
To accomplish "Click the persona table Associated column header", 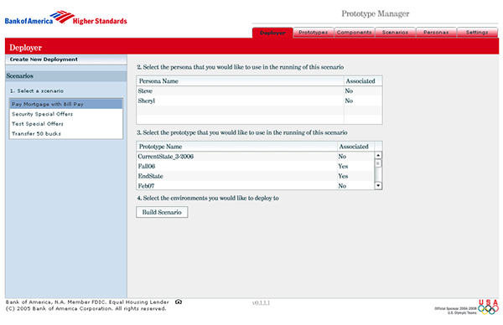I will pyautogui.click(x=363, y=81).
